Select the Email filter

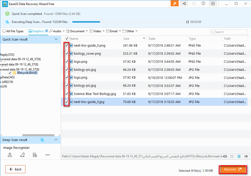(x=112, y=31)
